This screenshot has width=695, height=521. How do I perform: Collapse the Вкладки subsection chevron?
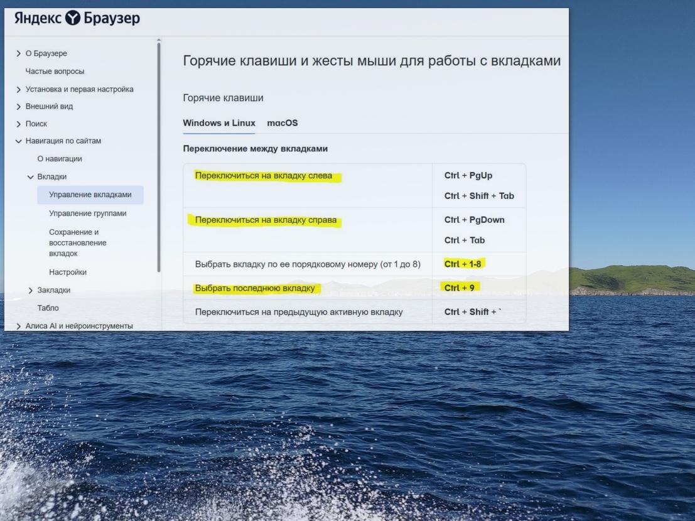pos(30,177)
